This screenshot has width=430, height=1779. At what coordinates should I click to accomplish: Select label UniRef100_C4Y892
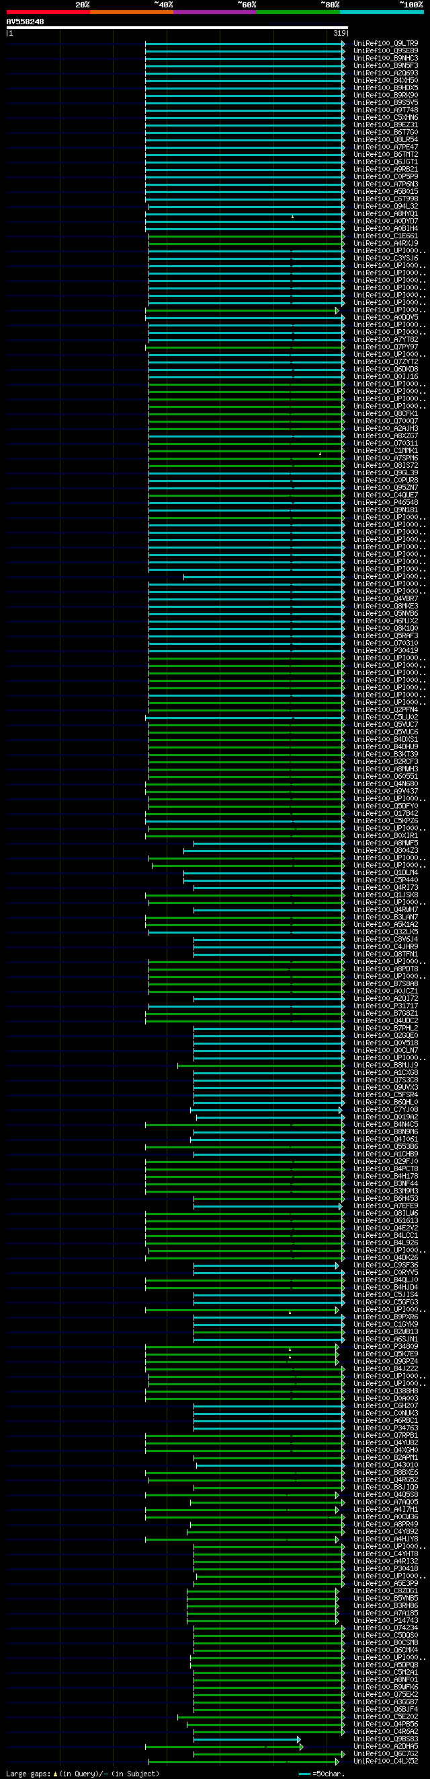[385, 1532]
